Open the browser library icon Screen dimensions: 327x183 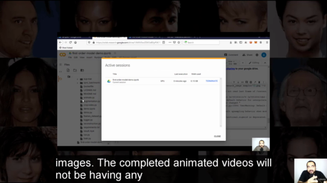click(236, 42)
